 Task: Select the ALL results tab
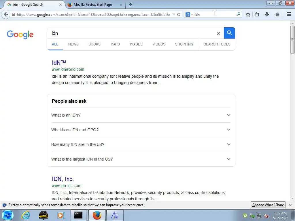click(x=55, y=44)
